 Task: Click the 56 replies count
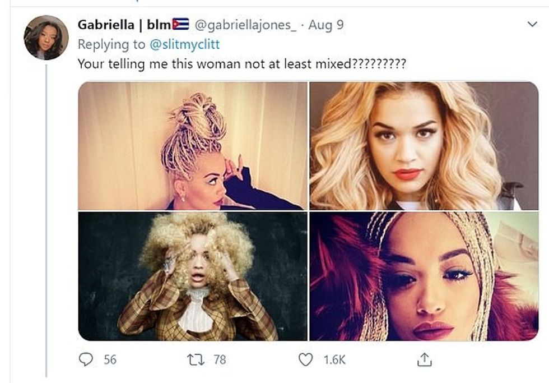click(110, 359)
